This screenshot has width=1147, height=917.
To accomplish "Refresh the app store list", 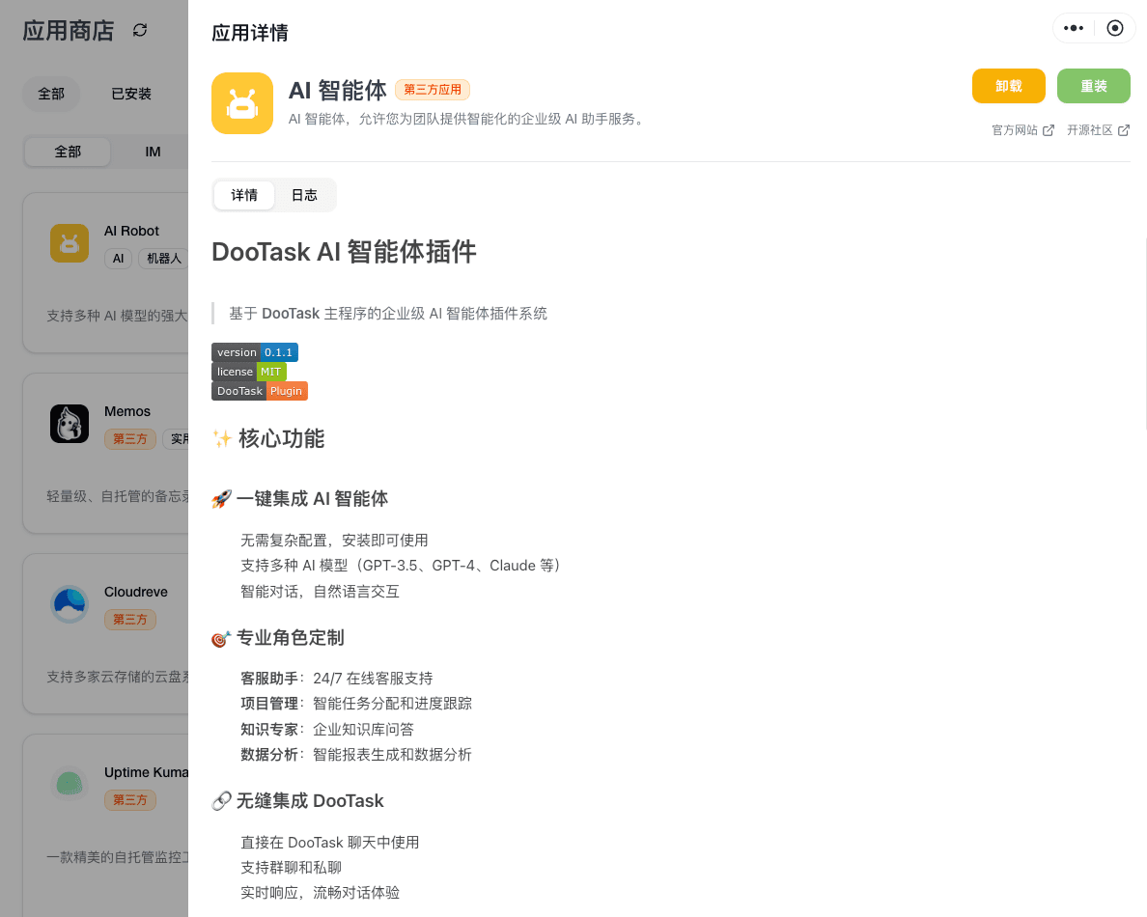I will pyautogui.click(x=140, y=30).
